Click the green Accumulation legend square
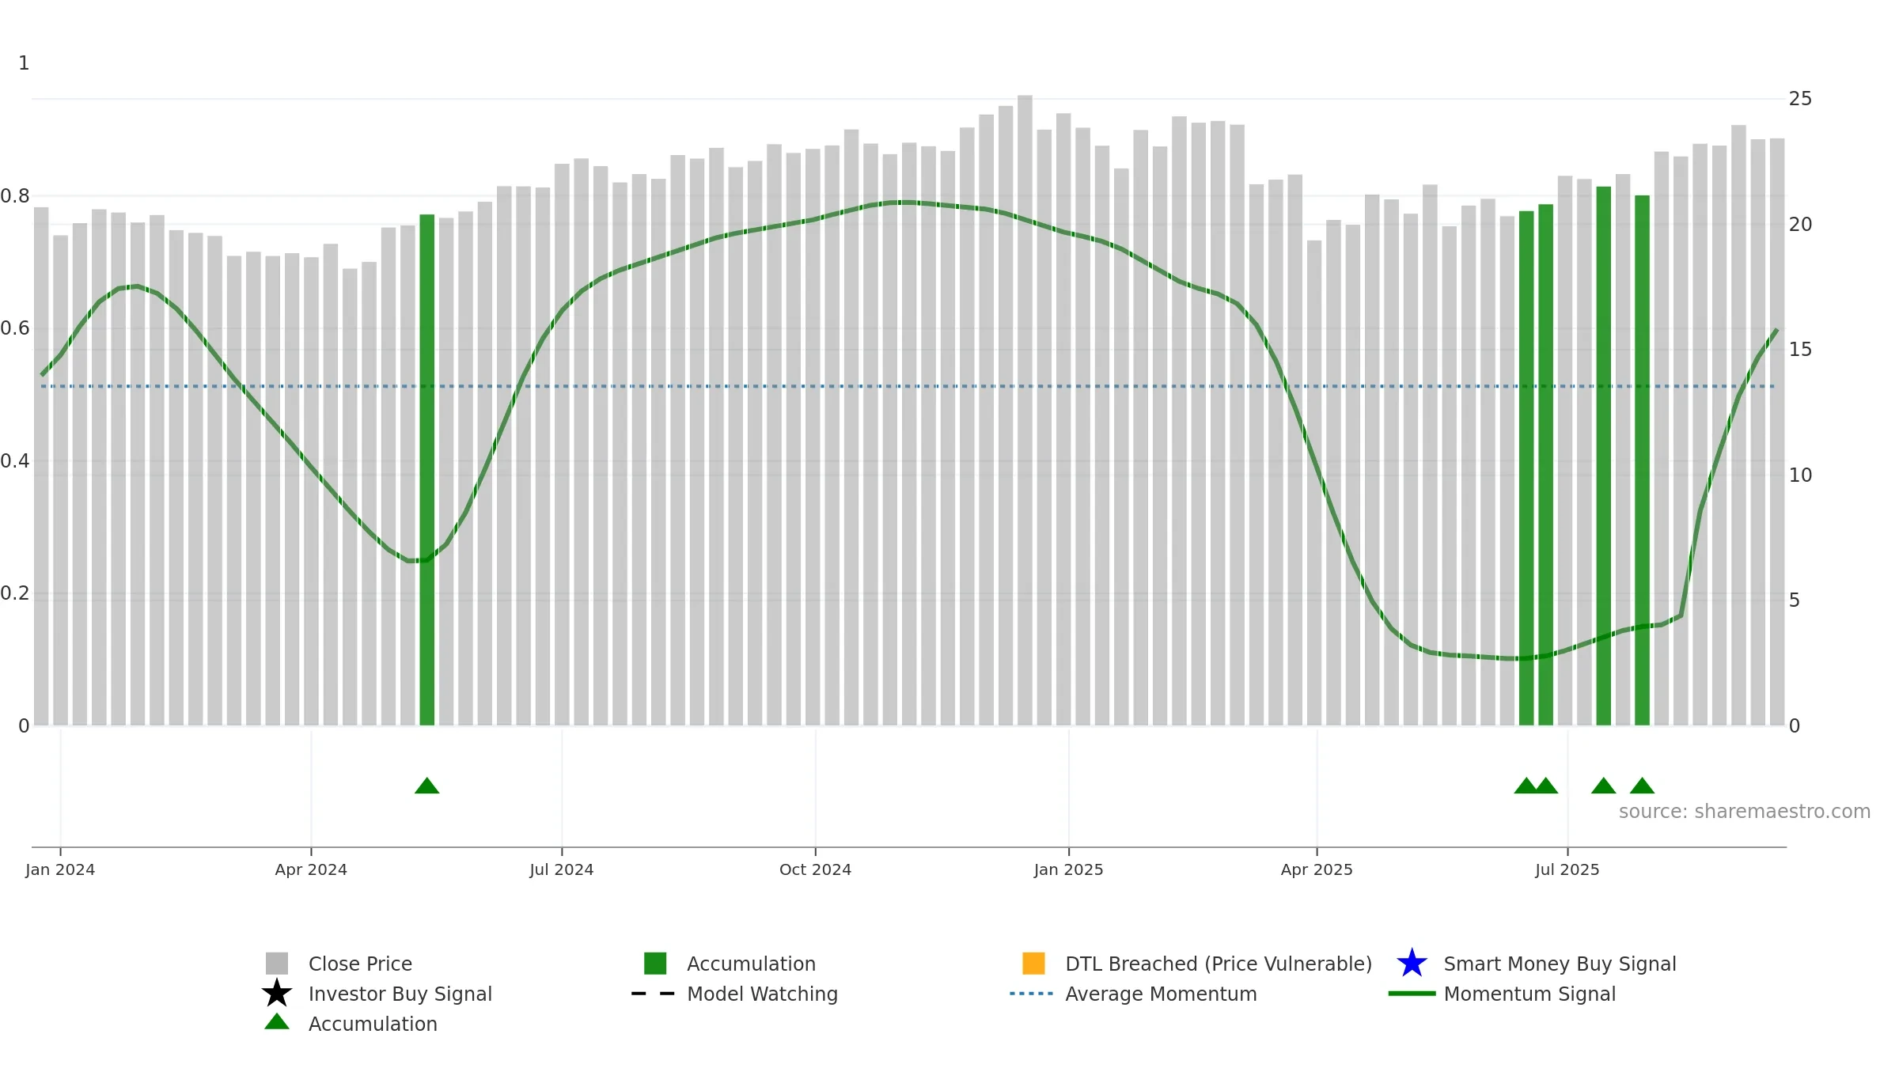The width and height of the screenshot is (1899, 1068). (x=655, y=963)
